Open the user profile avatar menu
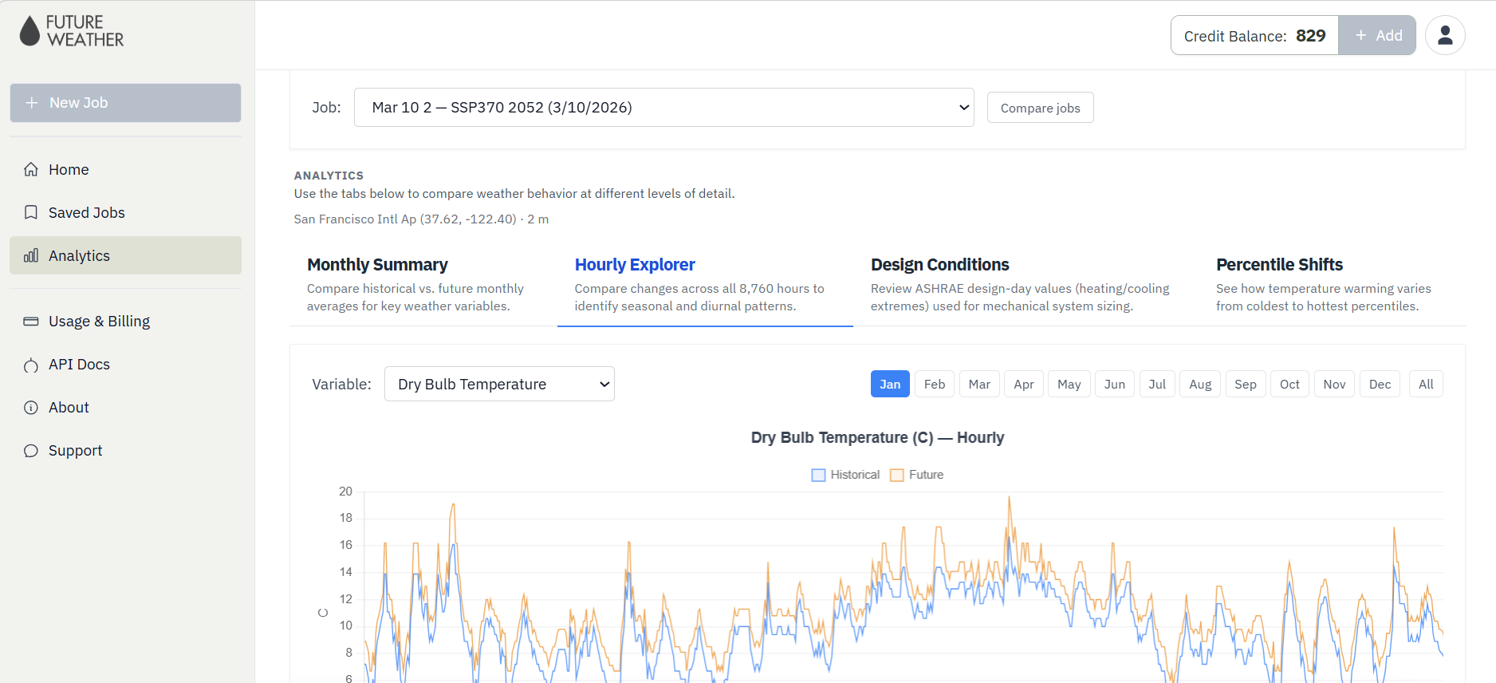Image resolution: width=1496 pixels, height=683 pixels. point(1445,35)
